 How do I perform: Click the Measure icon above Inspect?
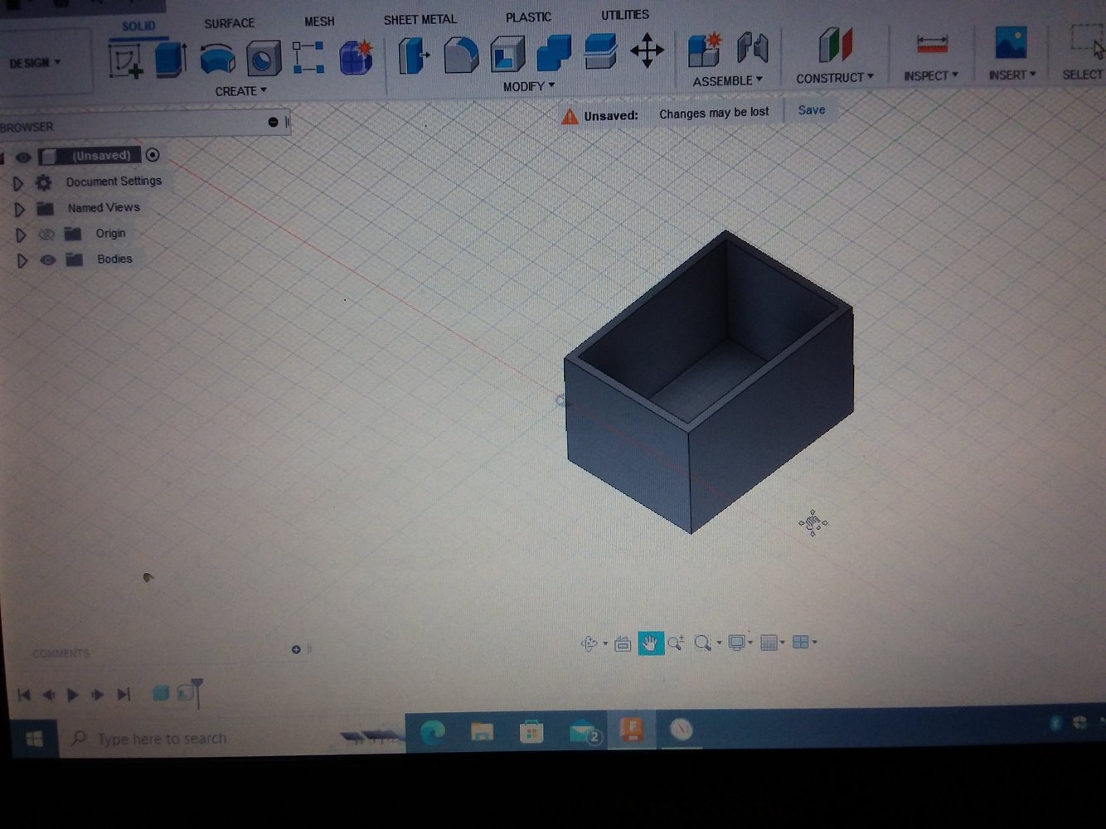[931, 45]
